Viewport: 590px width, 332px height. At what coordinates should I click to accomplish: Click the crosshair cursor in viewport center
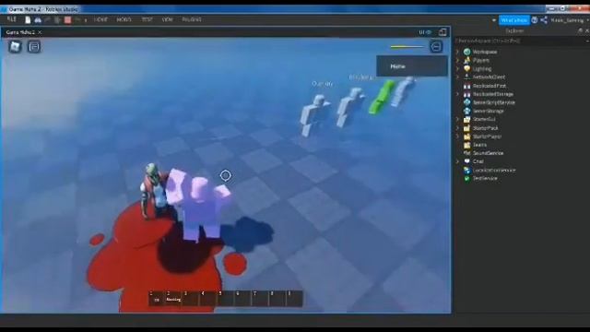pos(225,175)
